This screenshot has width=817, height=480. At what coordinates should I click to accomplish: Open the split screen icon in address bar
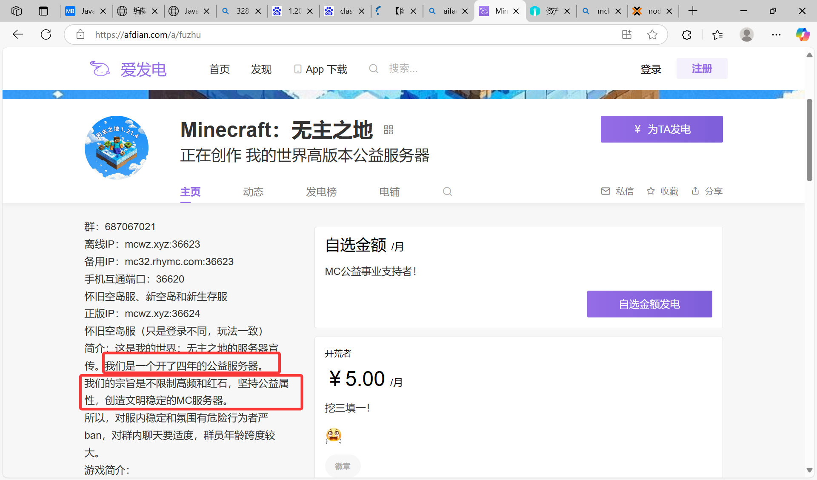click(627, 34)
